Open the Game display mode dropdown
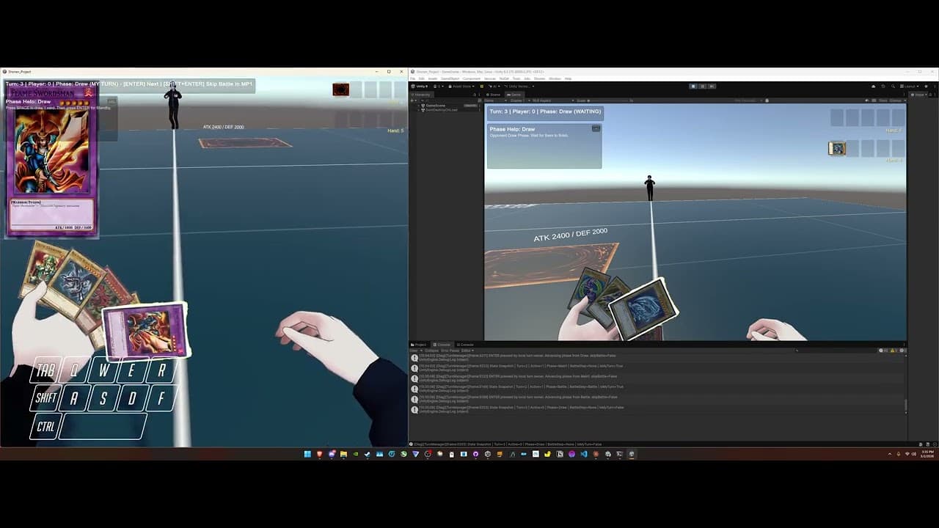 [494, 100]
